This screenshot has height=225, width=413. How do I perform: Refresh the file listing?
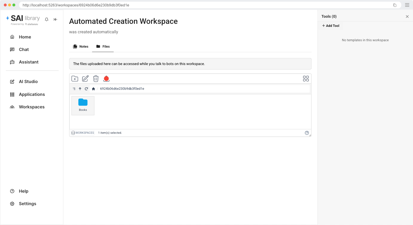point(86,89)
